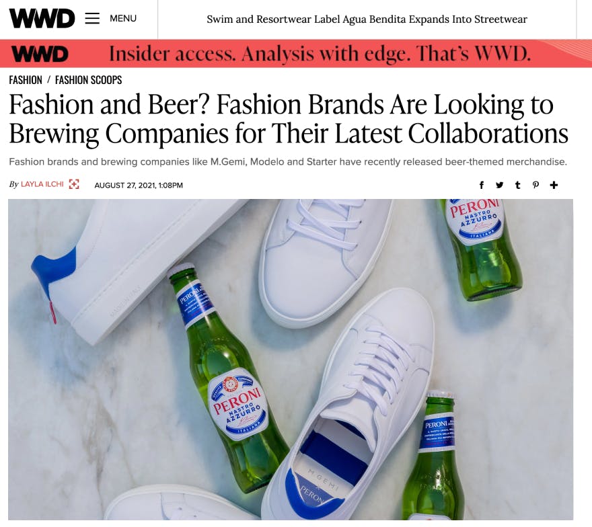Click the MENU label

click(x=123, y=18)
